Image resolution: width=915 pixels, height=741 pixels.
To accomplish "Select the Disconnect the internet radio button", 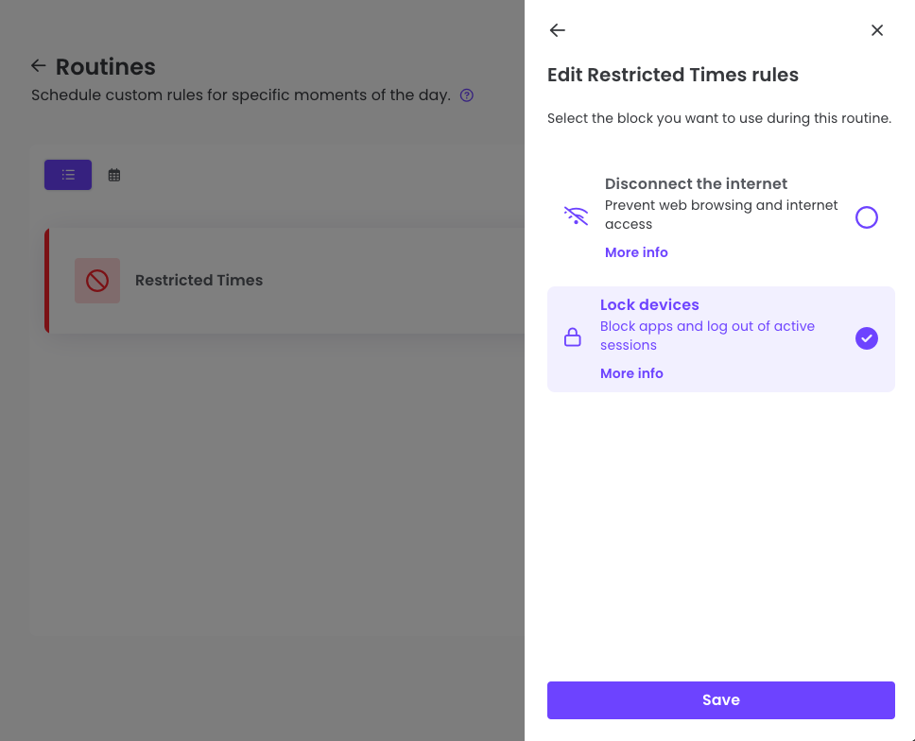I will tap(866, 216).
